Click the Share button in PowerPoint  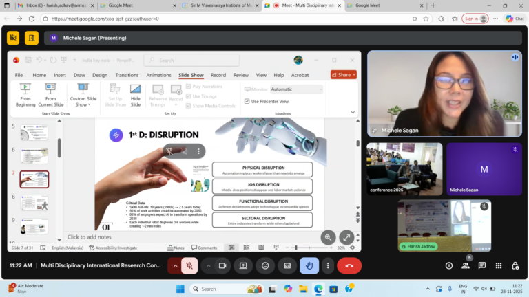344,75
